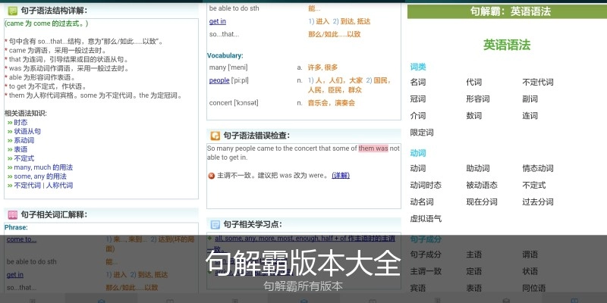This screenshot has height=303, width=607.
Task: Click the pink 句子相关词汇解释 section icon
Action: [13, 215]
